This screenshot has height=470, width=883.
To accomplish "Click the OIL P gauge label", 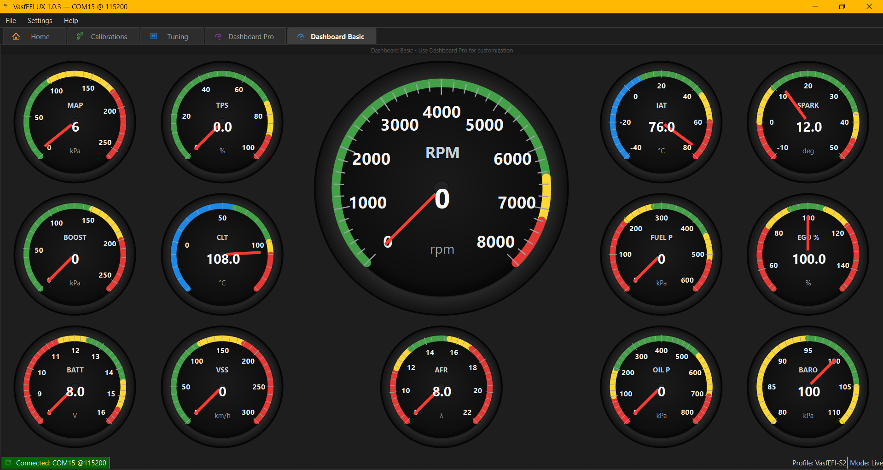I will pyautogui.click(x=661, y=370).
